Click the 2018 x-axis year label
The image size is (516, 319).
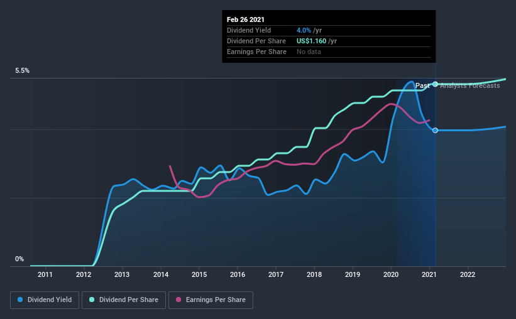314,274
